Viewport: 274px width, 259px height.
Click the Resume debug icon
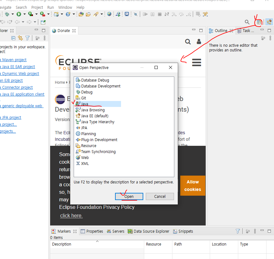145,14
